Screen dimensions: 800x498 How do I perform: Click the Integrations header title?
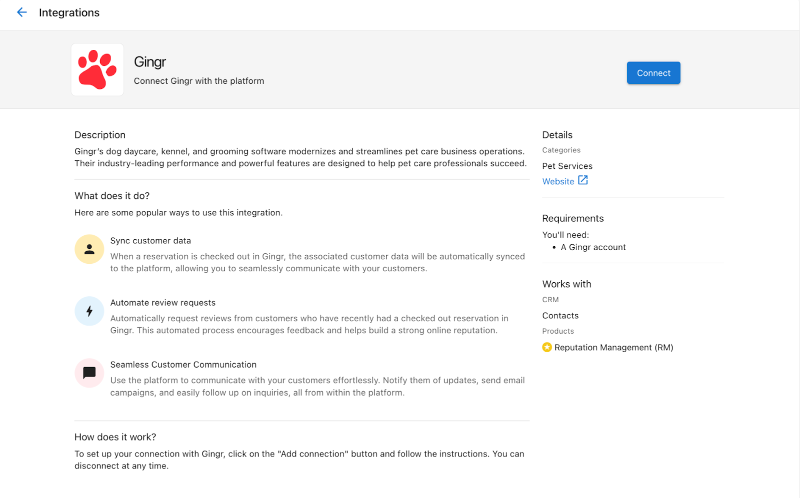(x=69, y=12)
